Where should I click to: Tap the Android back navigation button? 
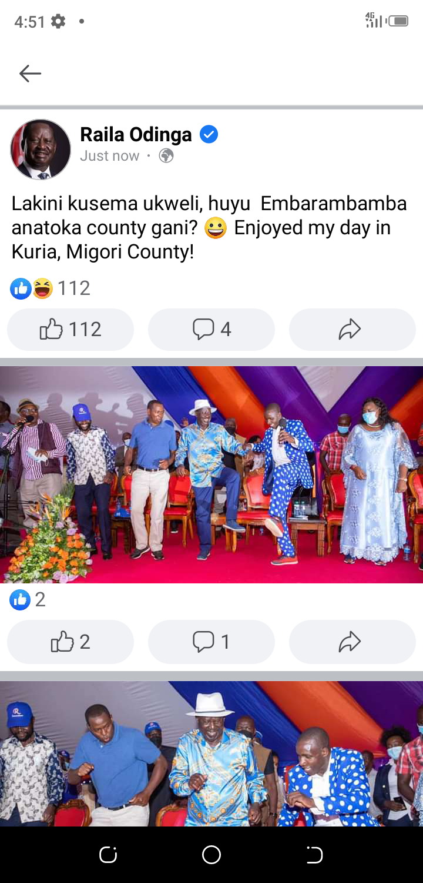click(x=314, y=855)
